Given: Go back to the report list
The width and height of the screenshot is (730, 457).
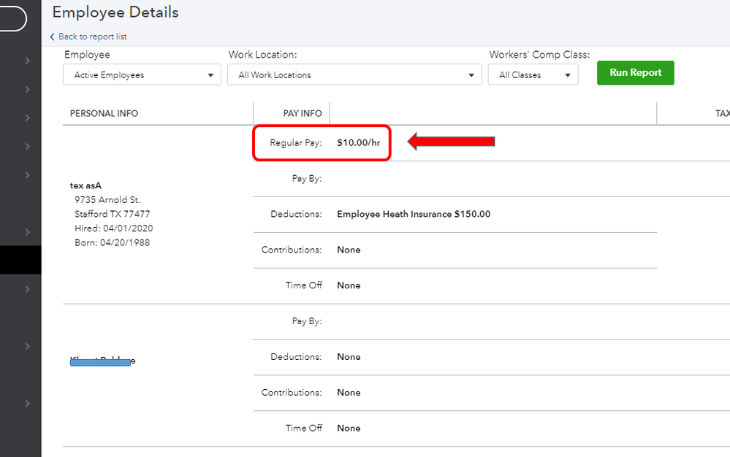Looking at the screenshot, I should point(92,37).
